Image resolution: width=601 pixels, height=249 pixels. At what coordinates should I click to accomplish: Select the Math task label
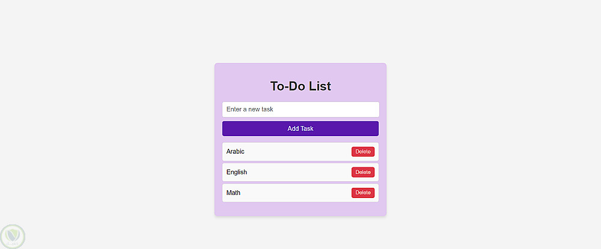[x=233, y=193]
